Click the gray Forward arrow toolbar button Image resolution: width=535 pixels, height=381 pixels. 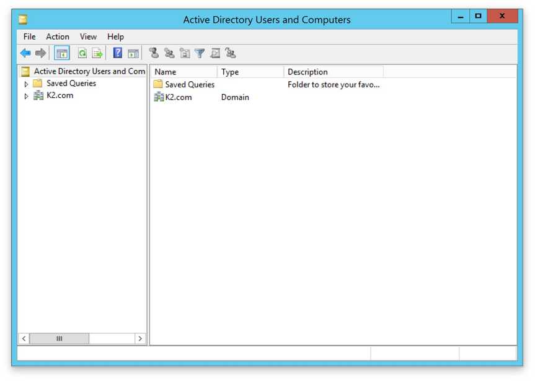[x=40, y=53]
